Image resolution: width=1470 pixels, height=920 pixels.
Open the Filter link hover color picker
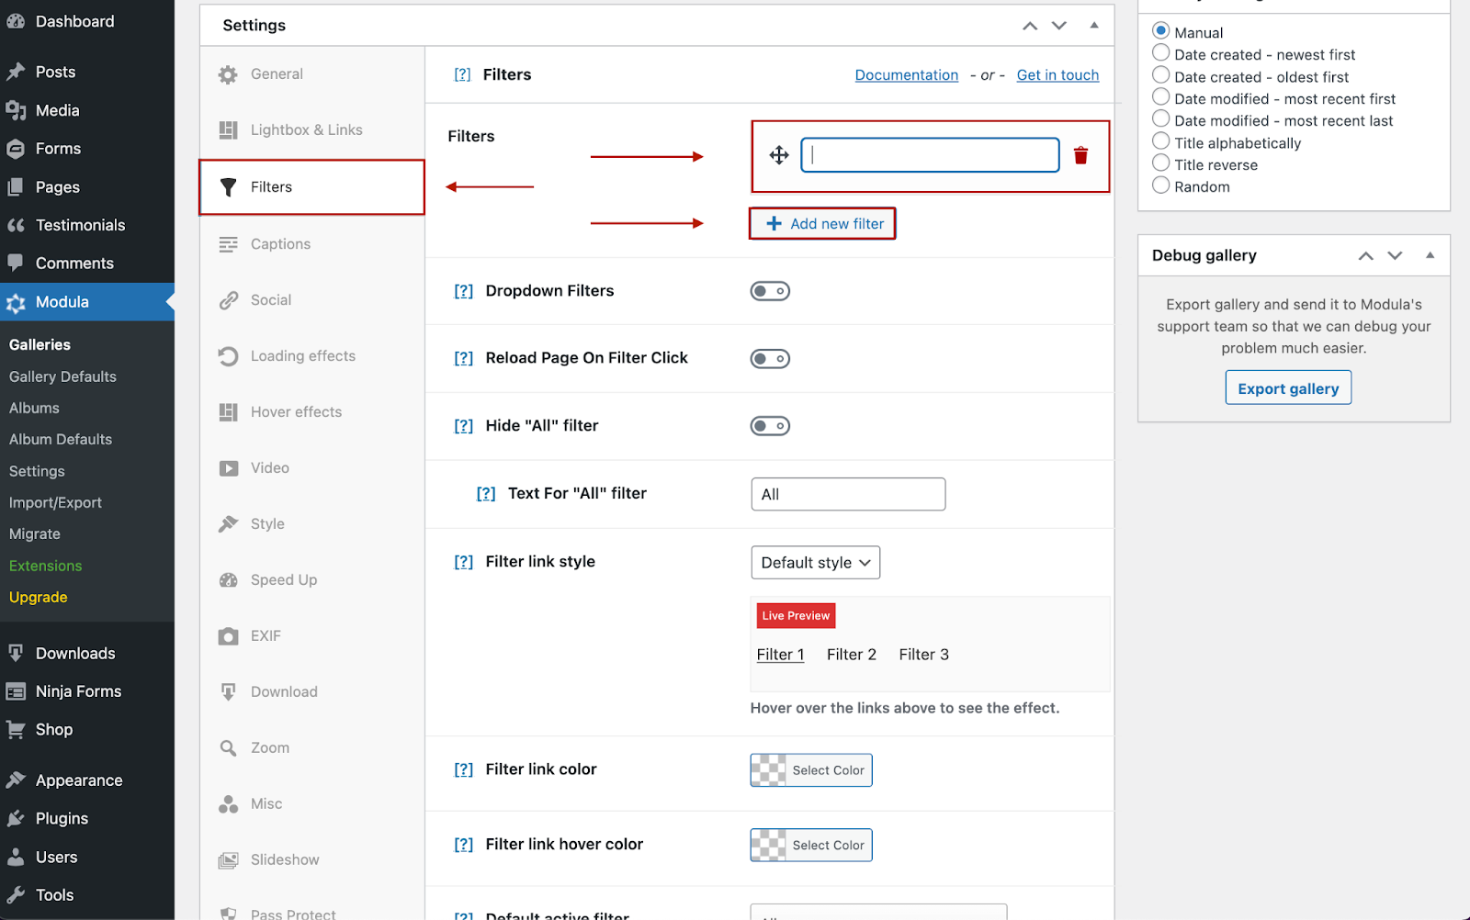811,846
